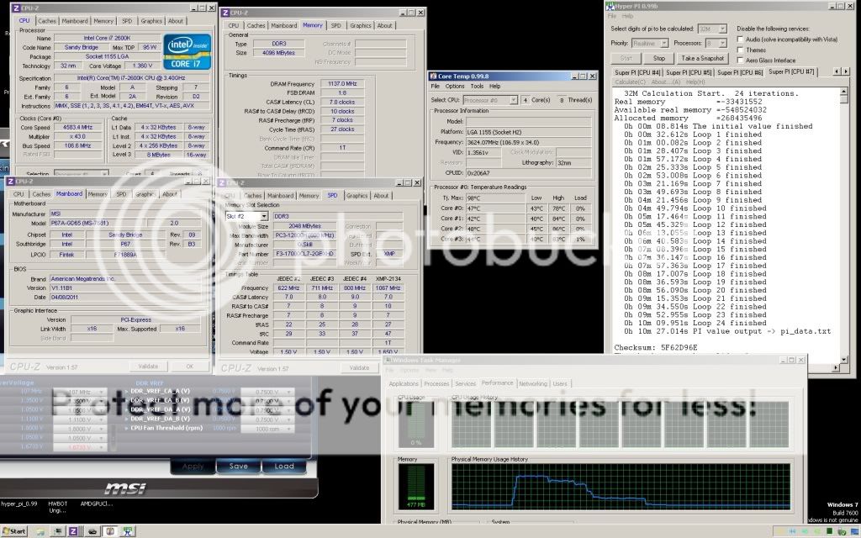This screenshot has width=861, height=538.
Task: Open the hyper_pi_0.99 desktop shortcut
Action: click(x=18, y=503)
